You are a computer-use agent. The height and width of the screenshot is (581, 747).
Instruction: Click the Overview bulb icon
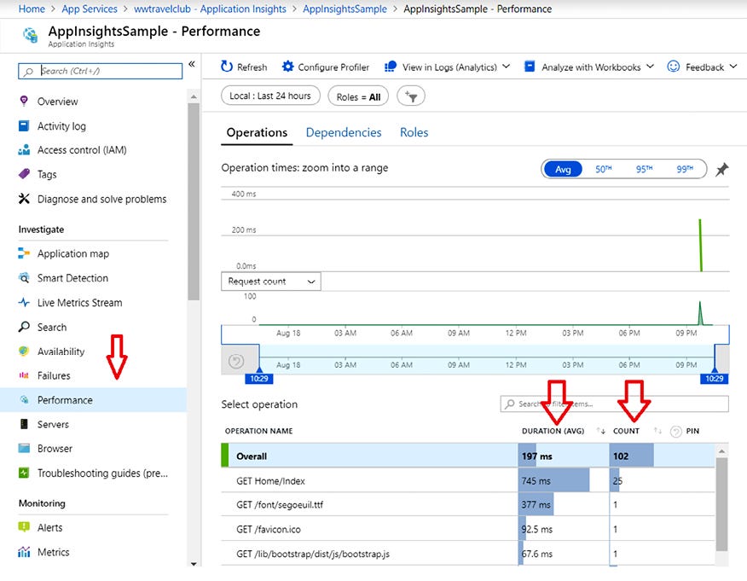point(24,101)
